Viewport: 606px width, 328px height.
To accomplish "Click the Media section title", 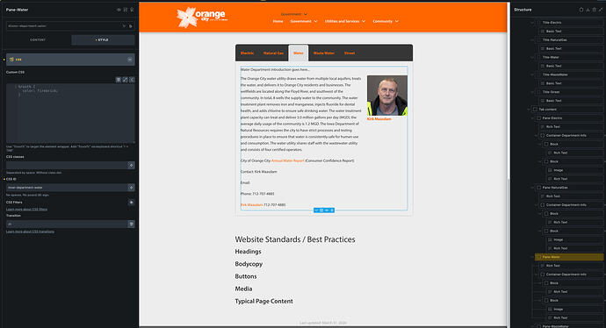I will pyautogui.click(x=243, y=289).
